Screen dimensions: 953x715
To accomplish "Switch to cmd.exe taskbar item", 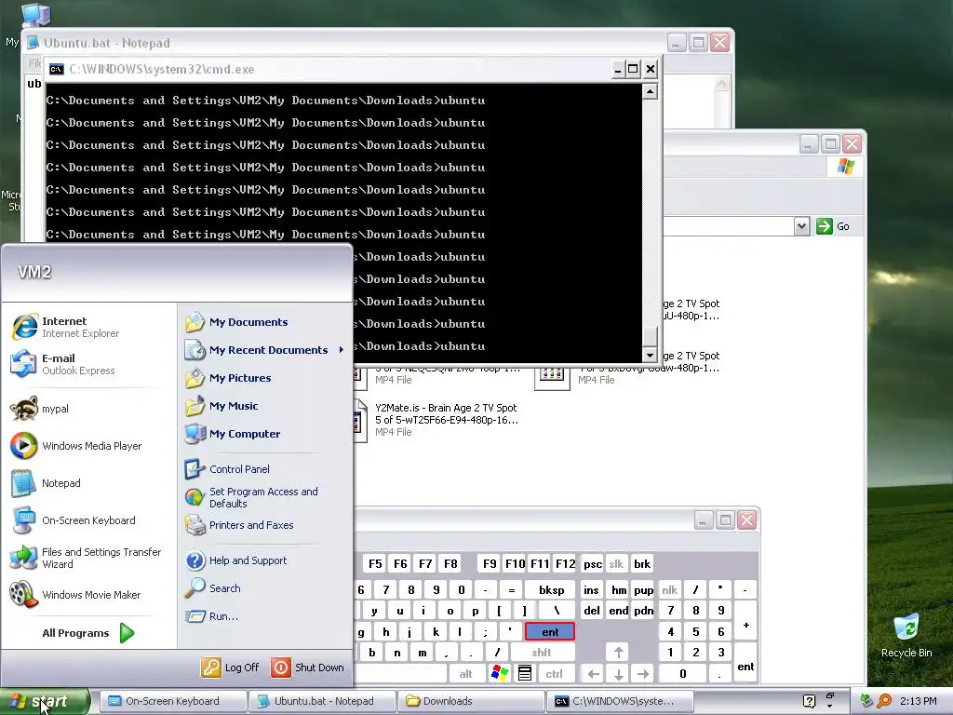I will pyautogui.click(x=620, y=701).
